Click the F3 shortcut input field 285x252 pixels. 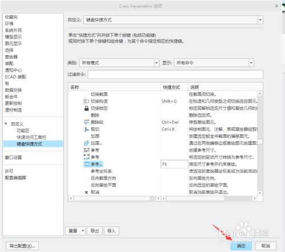pyautogui.click(x=174, y=164)
